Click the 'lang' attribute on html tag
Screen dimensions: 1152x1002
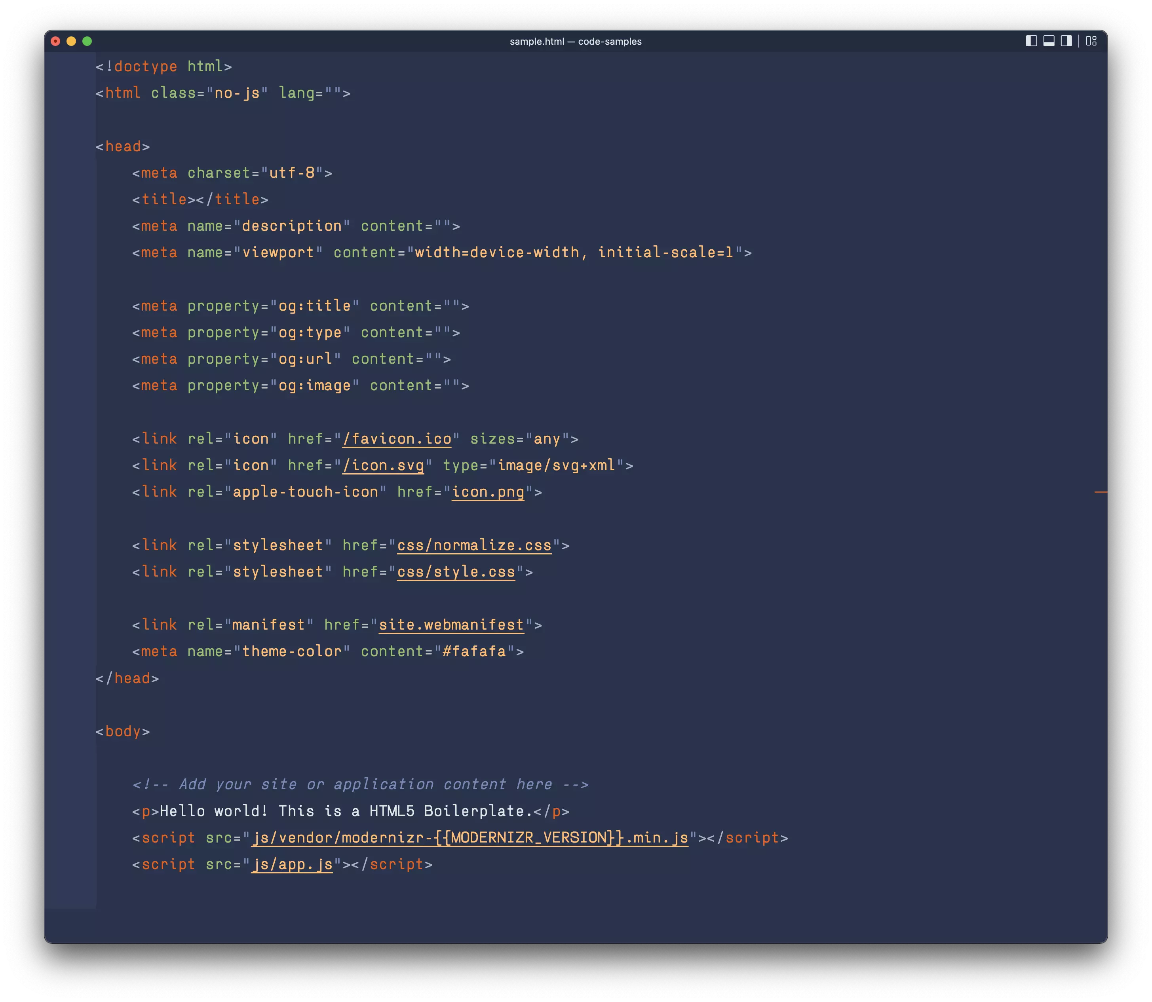coord(297,93)
